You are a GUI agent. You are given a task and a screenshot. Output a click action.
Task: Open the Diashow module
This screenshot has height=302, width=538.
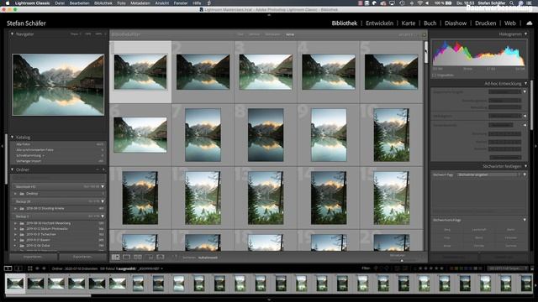[x=456, y=23]
